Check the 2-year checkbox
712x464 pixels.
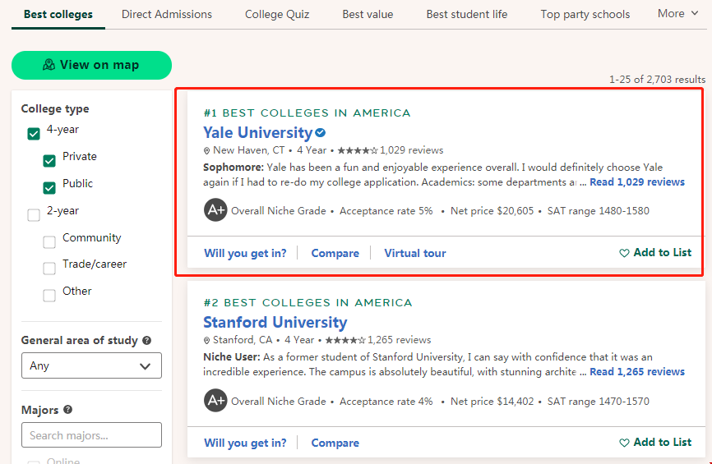(34, 215)
